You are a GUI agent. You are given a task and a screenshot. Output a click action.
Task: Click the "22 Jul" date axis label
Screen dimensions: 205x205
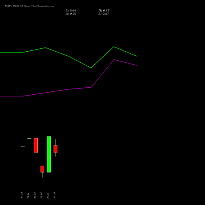tap(35, 196)
